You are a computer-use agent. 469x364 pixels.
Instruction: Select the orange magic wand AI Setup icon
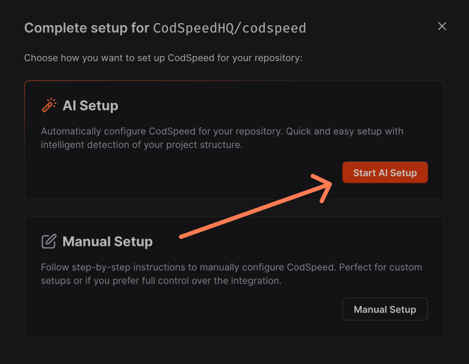[x=49, y=105]
